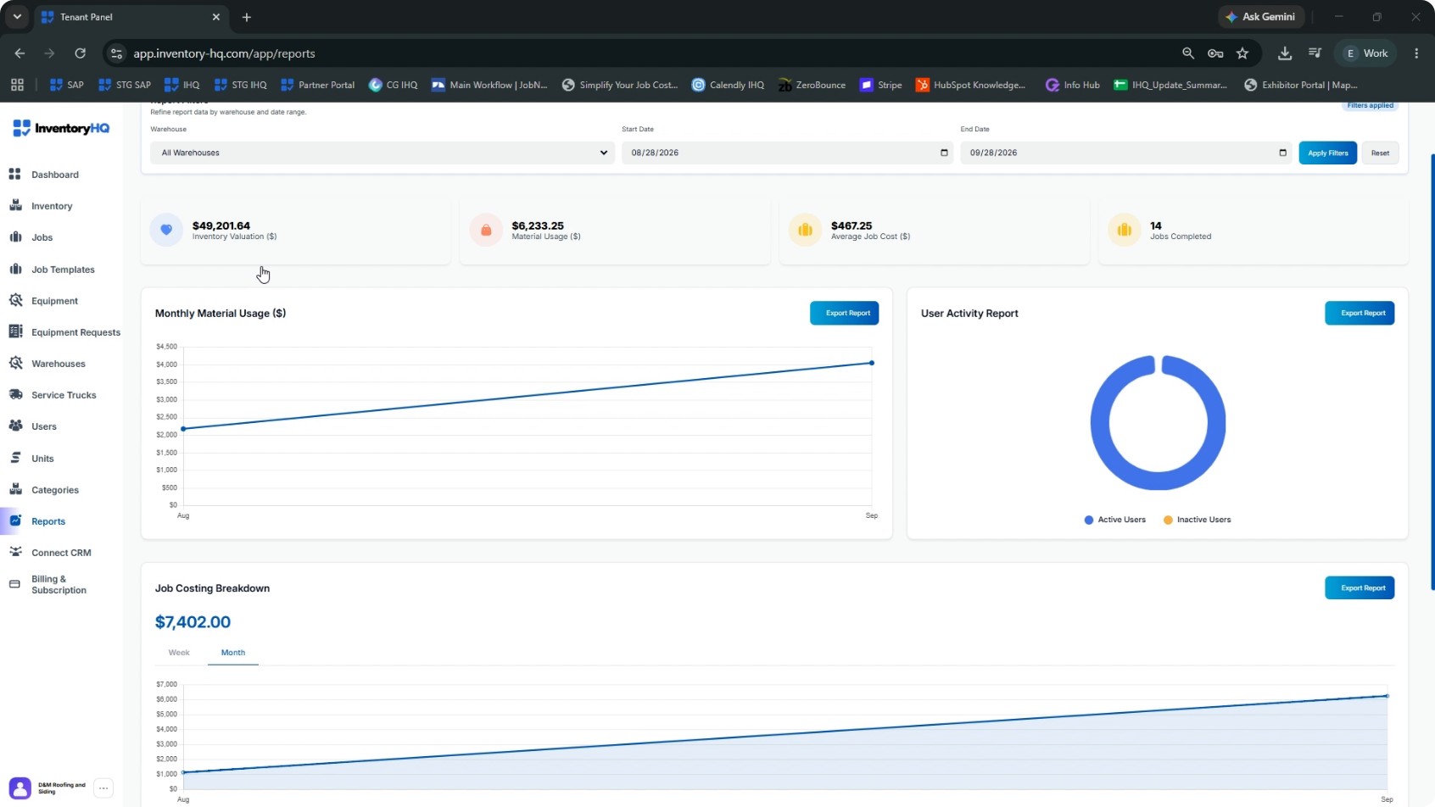Open the password key icon in address bar
Image resolution: width=1435 pixels, height=807 pixels.
(x=1215, y=53)
